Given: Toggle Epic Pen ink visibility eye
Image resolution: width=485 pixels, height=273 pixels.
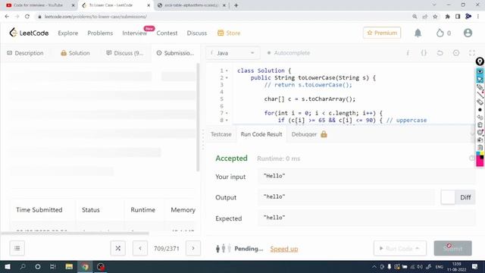Looking at the screenshot, I should (x=480, y=72).
